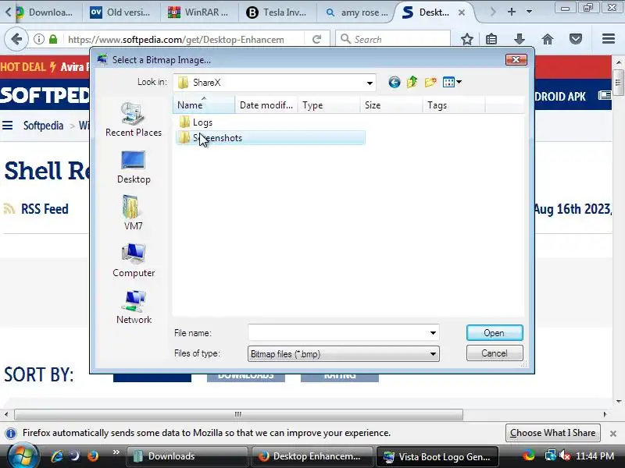This screenshot has width=625, height=468.
Task: Open Pocket icon in Firefox toolbar
Action: click(576, 39)
